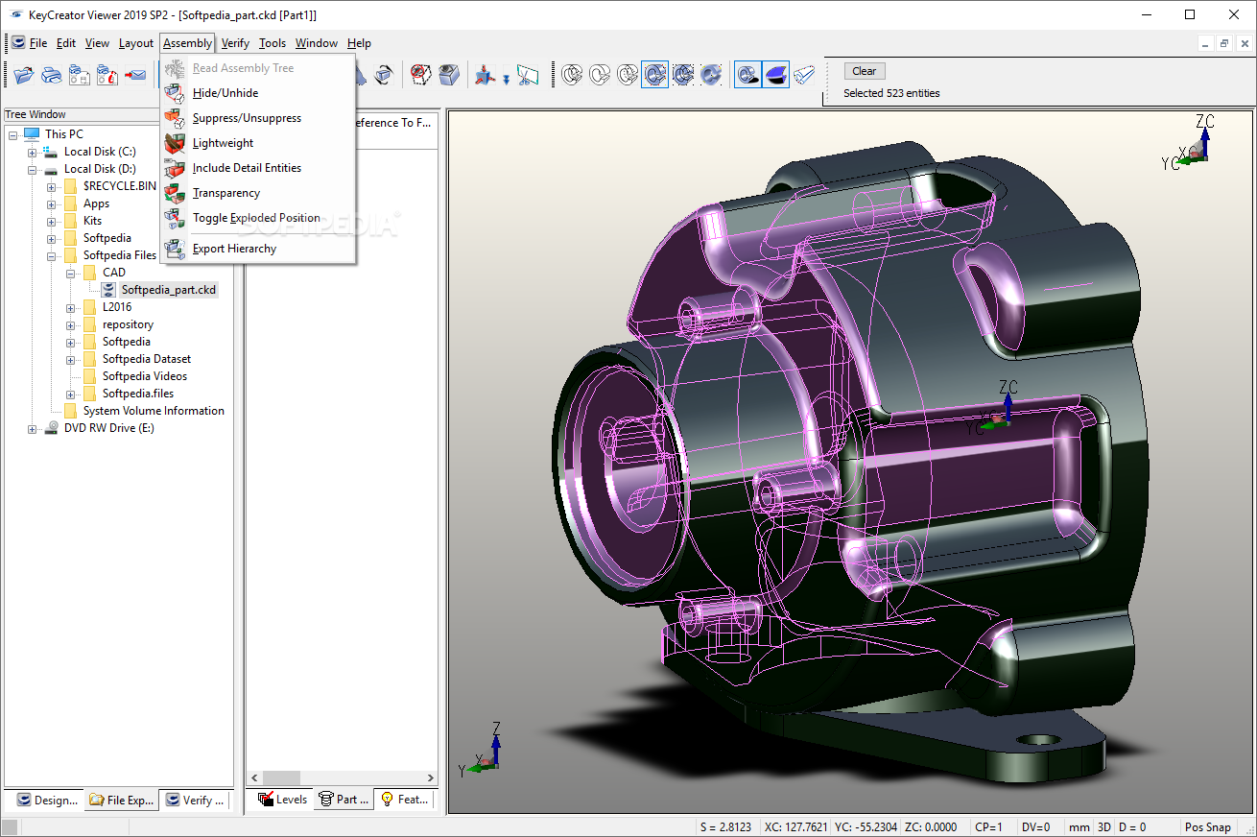Click 'Selected 523 entities' text
The height and width of the screenshot is (837, 1257).
pyautogui.click(x=891, y=93)
